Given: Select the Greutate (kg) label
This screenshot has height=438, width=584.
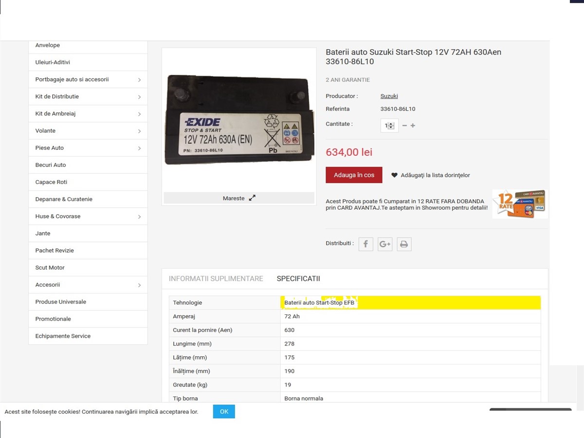Looking at the screenshot, I should [x=190, y=384].
